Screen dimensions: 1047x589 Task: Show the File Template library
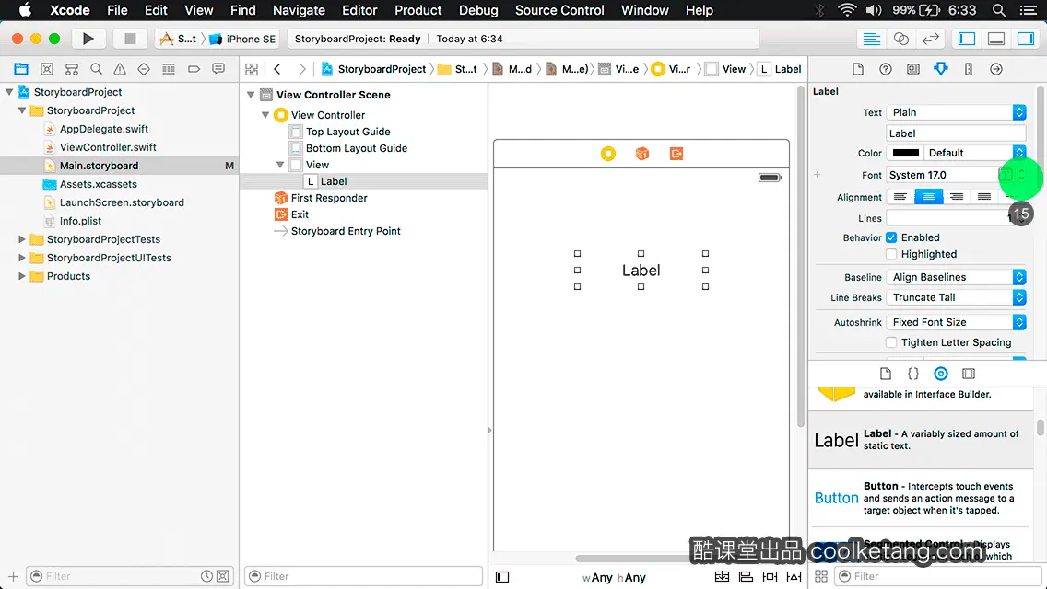[x=886, y=374]
